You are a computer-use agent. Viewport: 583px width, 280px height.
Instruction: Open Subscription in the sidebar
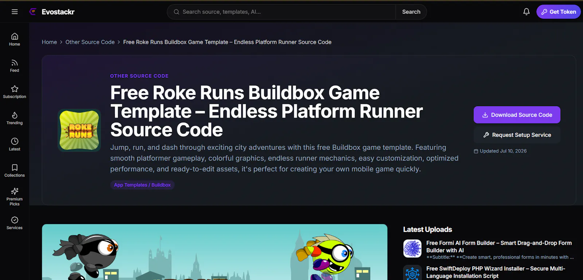coord(15,92)
